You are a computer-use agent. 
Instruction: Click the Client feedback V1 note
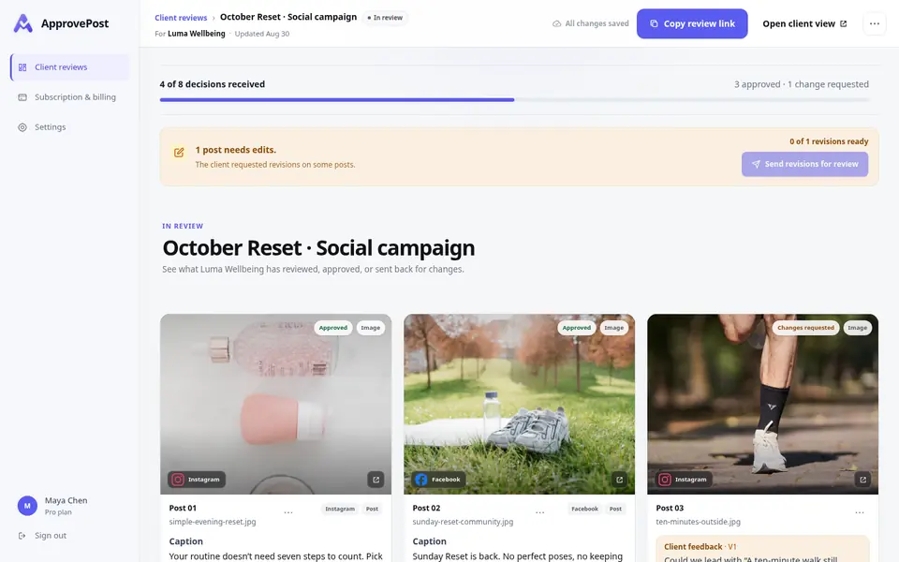(762, 549)
